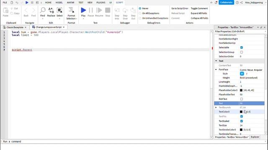Enable the RichText checkbox
Image resolution: width=268 pixels, height=150 pixels.
point(242,99)
